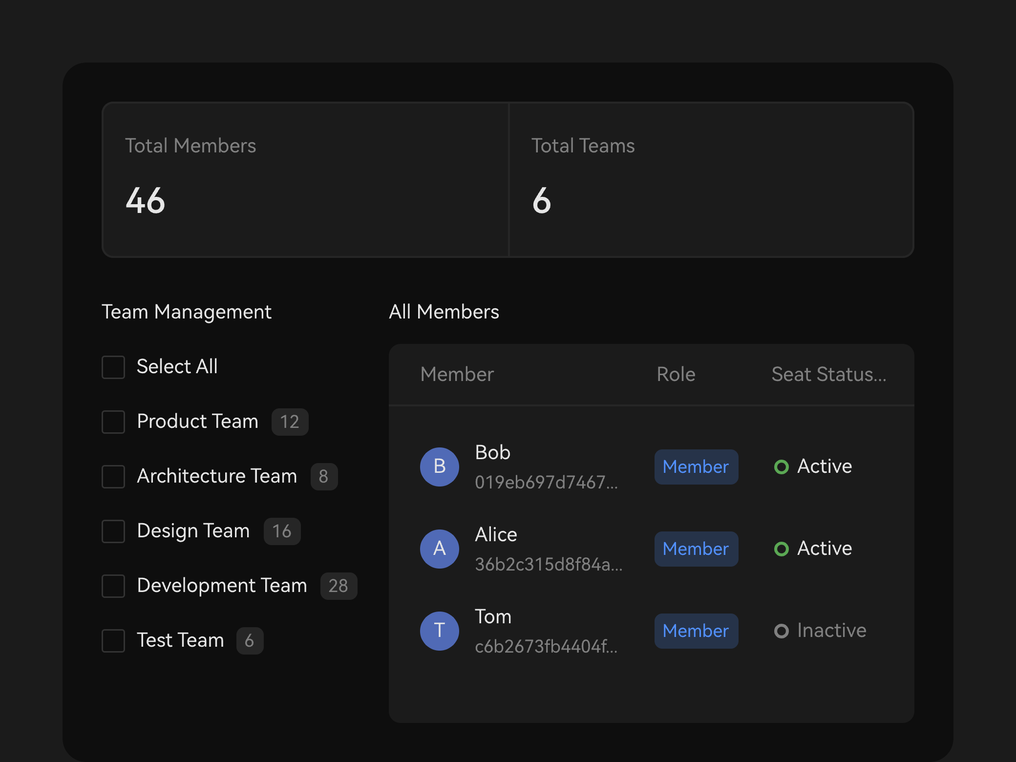Click Bob's avatar icon
The height and width of the screenshot is (762, 1016).
click(x=439, y=466)
